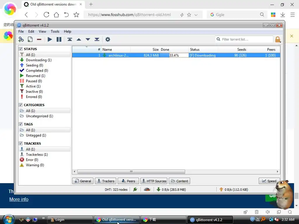Click the Add Torrent Link toolbar icon
Viewport: 299px width, 224px height.
[21, 39]
